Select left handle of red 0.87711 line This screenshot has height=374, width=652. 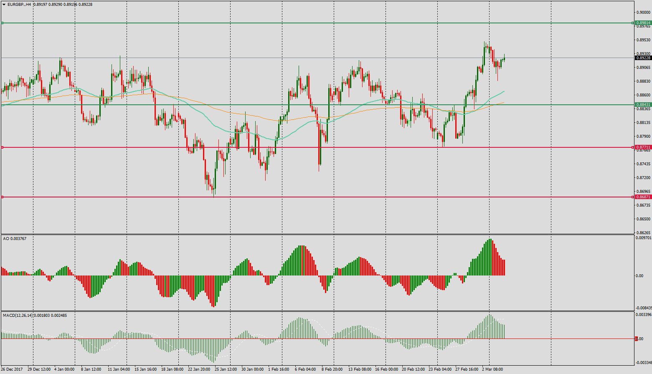click(x=2, y=147)
